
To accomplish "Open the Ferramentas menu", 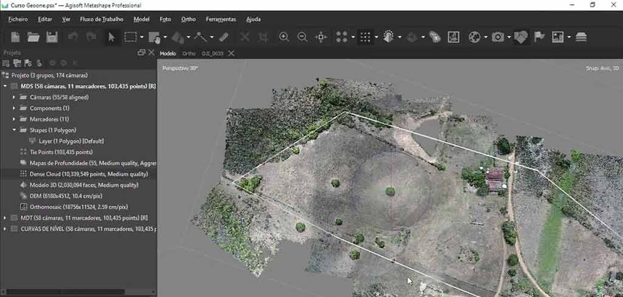I will click(x=220, y=19).
